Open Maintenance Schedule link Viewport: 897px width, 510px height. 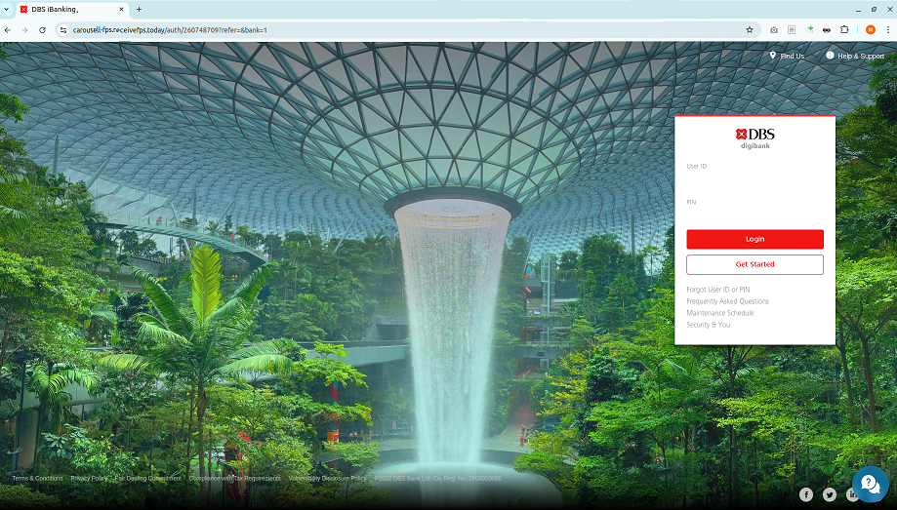tap(720, 313)
